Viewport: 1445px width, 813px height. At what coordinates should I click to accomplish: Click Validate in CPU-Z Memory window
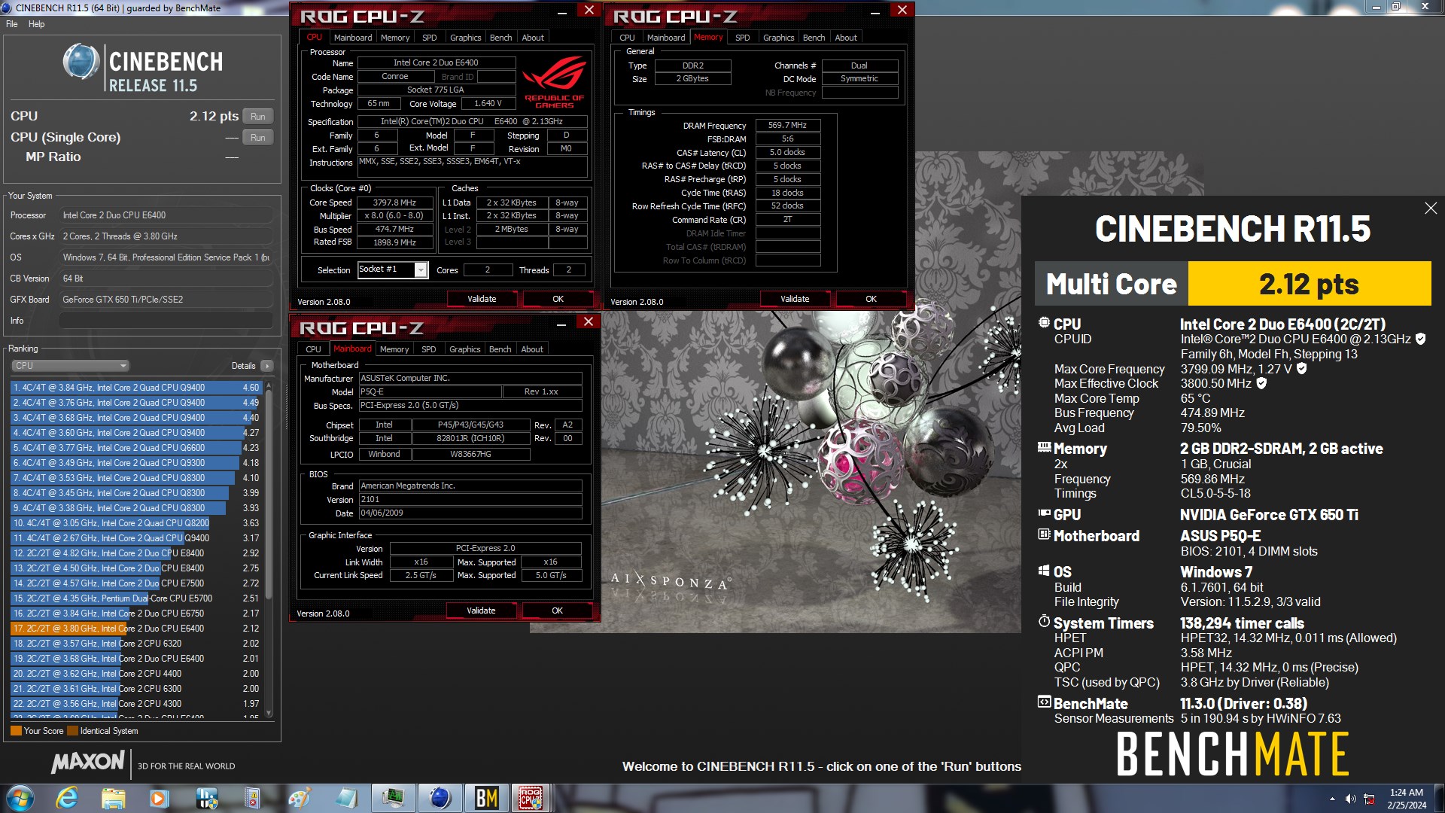(795, 299)
